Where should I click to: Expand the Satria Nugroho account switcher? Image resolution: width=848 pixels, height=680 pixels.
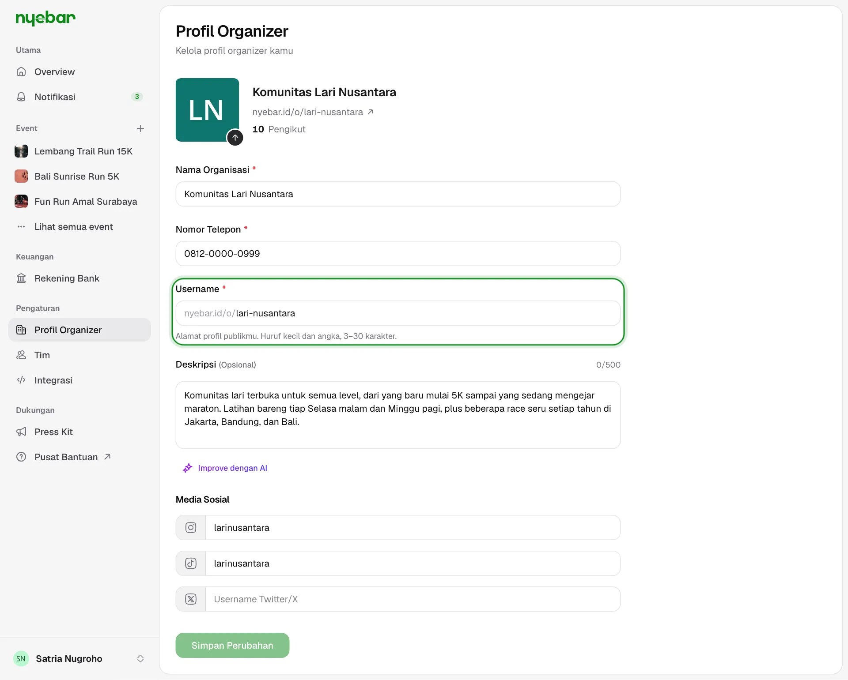140,659
